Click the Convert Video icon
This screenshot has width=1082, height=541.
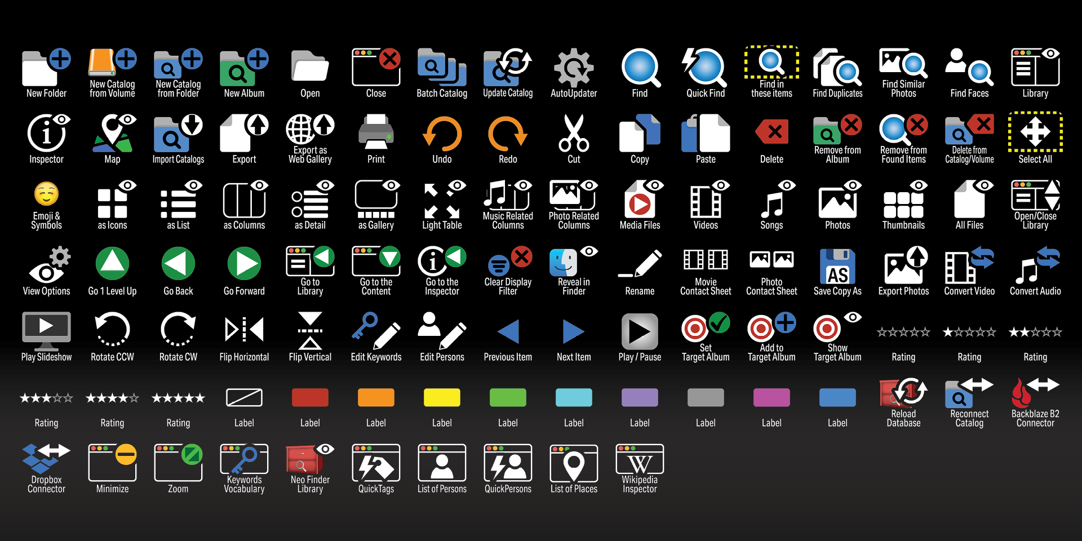(969, 265)
